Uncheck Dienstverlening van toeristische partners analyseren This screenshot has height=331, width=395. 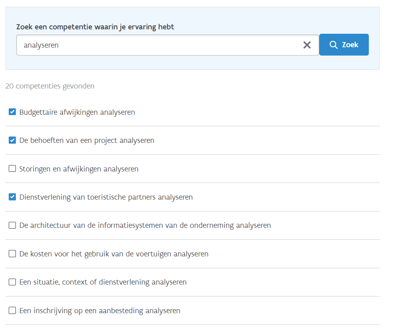pyautogui.click(x=12, y=197)
